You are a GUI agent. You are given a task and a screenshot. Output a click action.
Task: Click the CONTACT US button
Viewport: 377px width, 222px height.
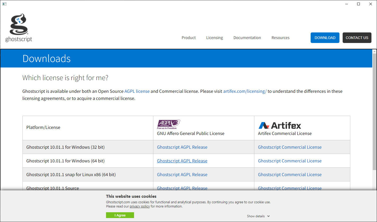tap(357, 37)
